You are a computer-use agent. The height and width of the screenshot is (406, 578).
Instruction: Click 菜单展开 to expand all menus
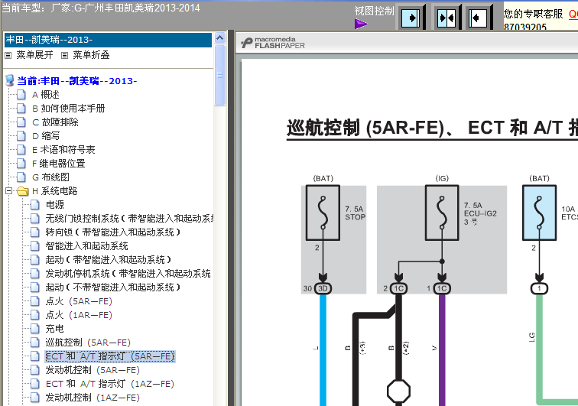(x=34, y=55)
